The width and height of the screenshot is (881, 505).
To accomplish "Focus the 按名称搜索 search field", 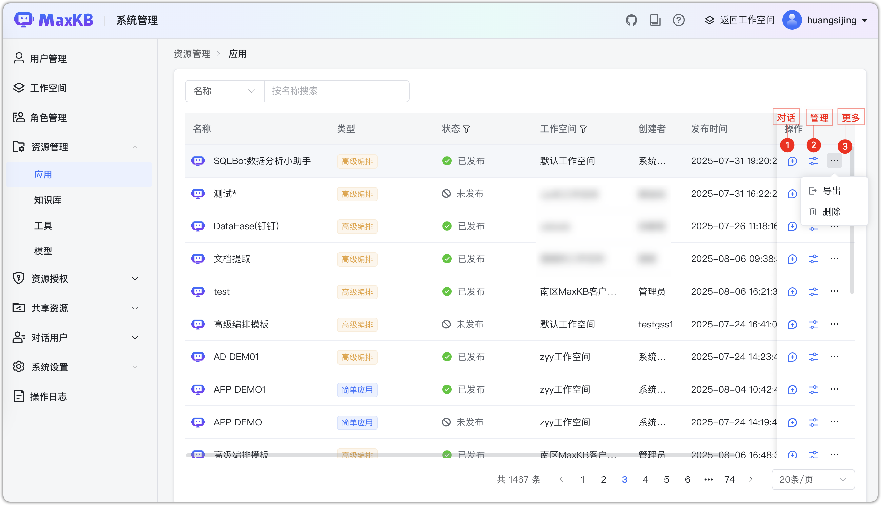I will click(x=337, y=91).
